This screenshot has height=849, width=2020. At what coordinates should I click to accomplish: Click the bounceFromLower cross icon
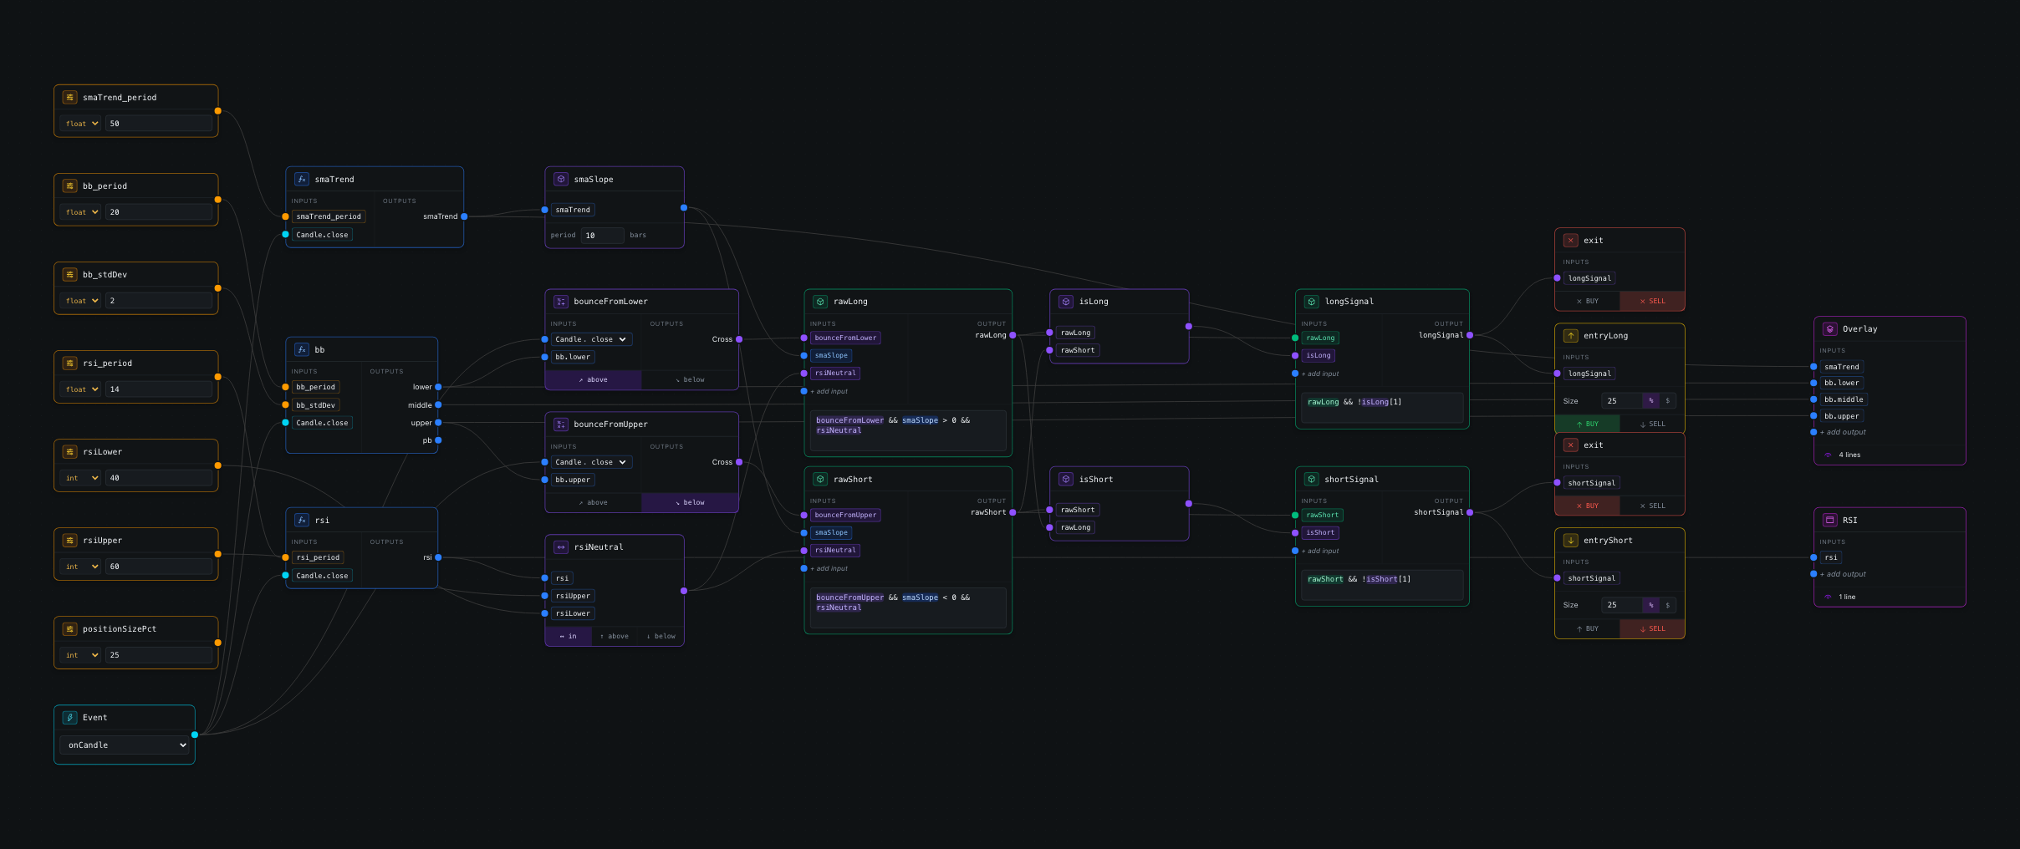point(561,302)
